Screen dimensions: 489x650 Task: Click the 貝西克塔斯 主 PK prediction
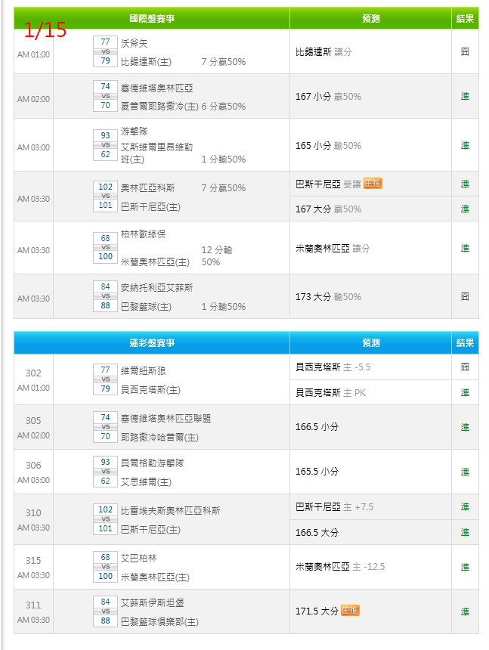331,392
